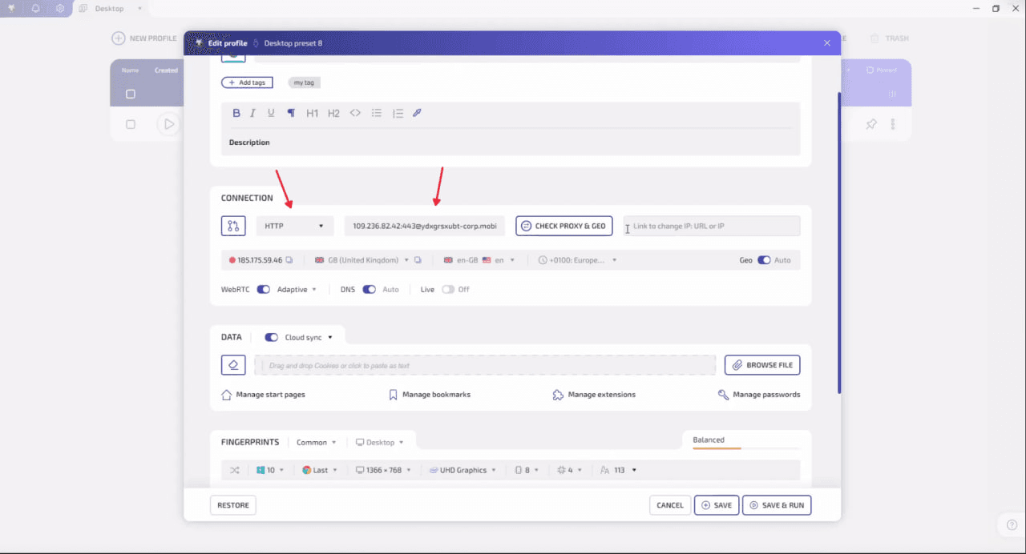Click CHECK PROXY & GEO button
The height and width of the screenshot is (554, 1026).
[564, 226]
